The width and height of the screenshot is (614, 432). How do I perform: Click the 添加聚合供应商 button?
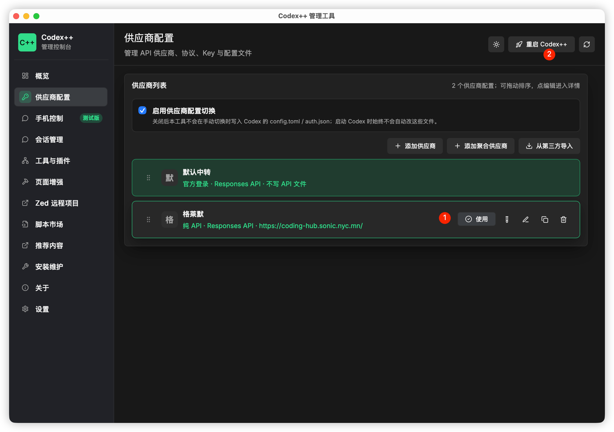[480, 146]
